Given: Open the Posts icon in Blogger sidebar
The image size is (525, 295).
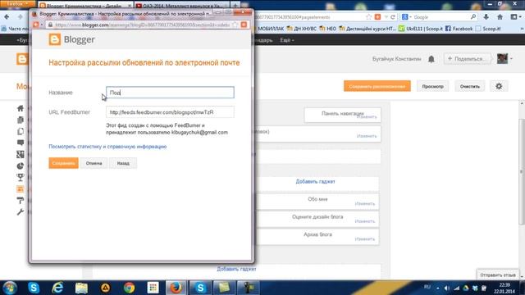Looking at the screenshot, I should [x=21, y=120].
